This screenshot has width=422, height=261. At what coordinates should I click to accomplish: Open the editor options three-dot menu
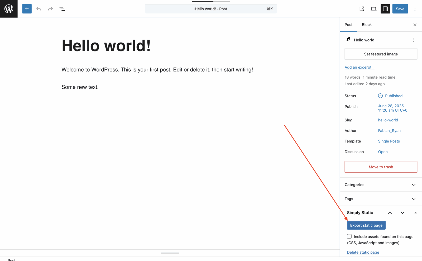tap(415, 9)
